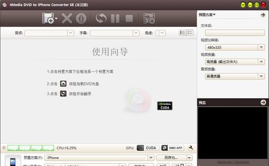
Task: Click the black preview video area
Action: [x=233, y=133]
